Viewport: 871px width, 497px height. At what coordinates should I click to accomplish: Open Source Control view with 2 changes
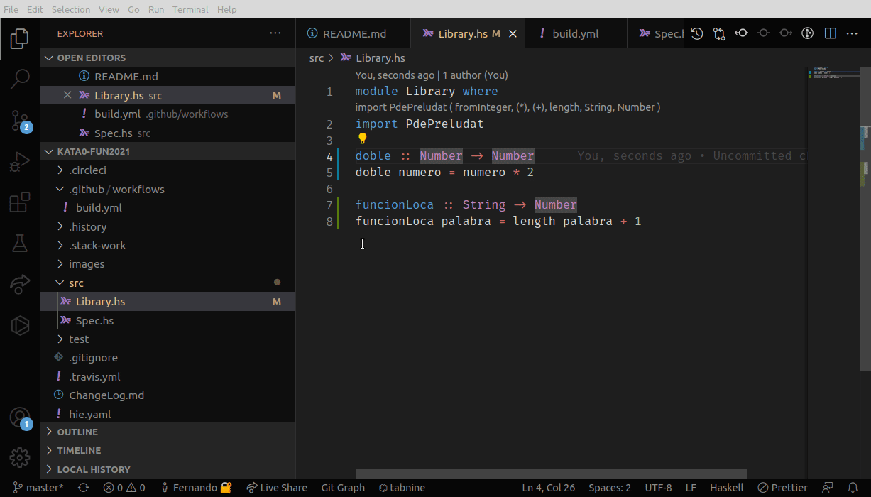point(20,121)
